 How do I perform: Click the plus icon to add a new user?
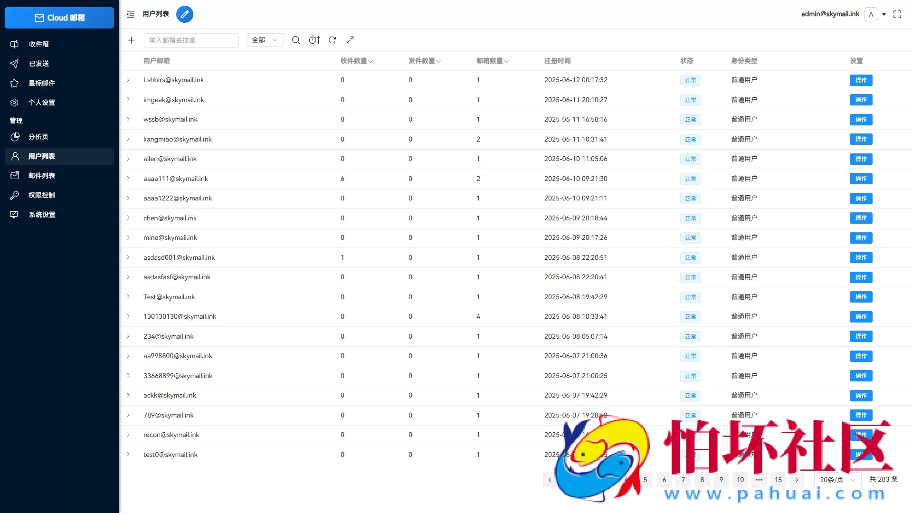pos(131,40)
